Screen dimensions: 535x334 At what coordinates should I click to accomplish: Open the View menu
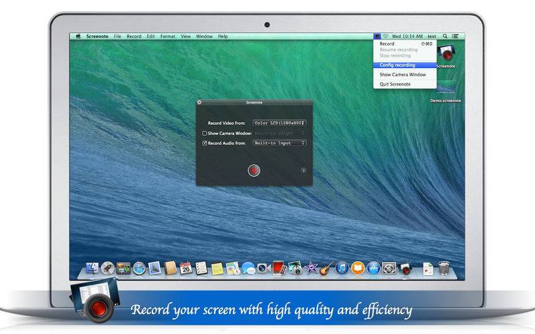(x=186, y=36)
